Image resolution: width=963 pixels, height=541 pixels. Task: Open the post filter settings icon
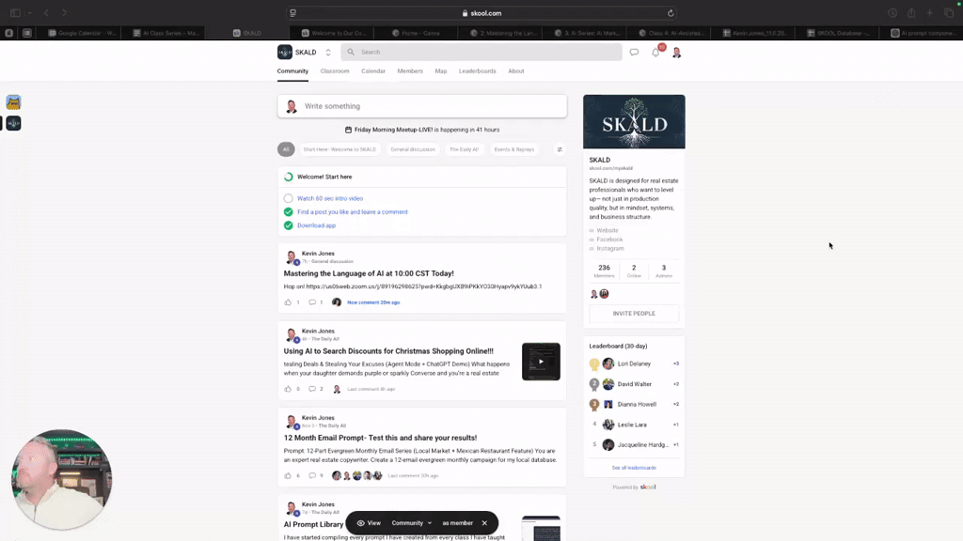pos(560,149)
